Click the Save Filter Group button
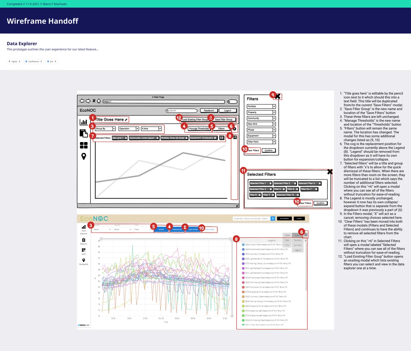This screenshot has height=351, width=411. [223, 120]
